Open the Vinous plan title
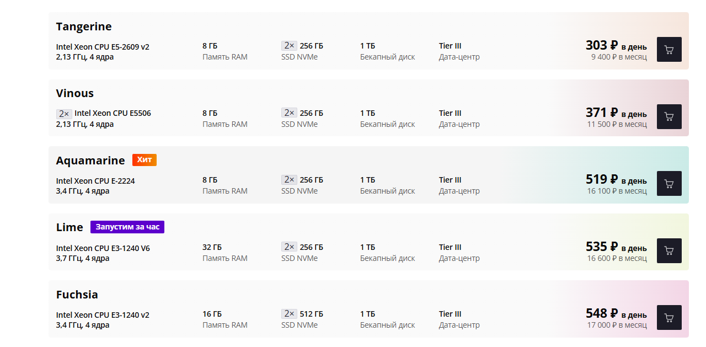706x347 pixels. coord(75,93)
